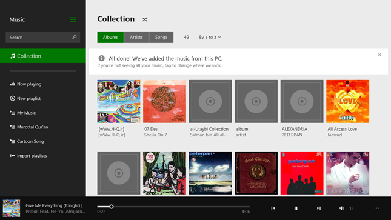This screenshot has width=391, height=220.
Task: Switch to the Songs tab
Action: [x=161, y=37]
